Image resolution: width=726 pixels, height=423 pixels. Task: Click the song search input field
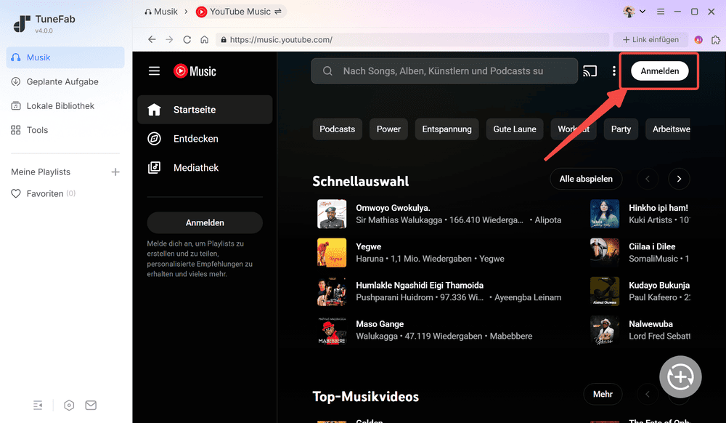pyautogui.click(x=444, y=71)
